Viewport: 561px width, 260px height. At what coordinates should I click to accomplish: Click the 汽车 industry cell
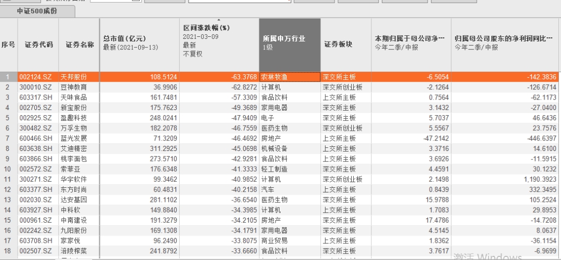pos(290,189)
